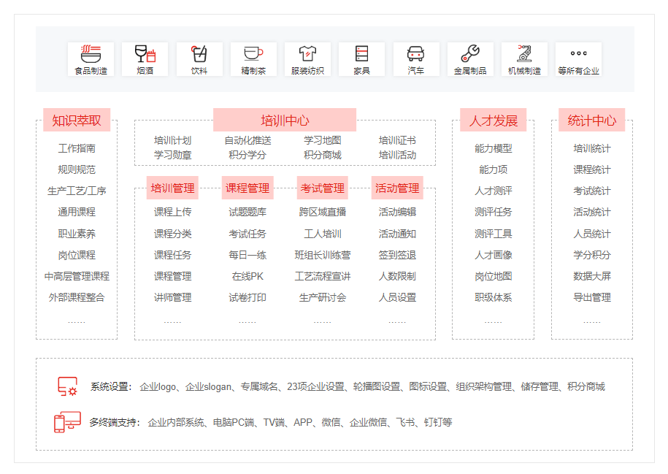Click 课程上传 under 培训管理
668x474 pixels.
click(172, 212)
